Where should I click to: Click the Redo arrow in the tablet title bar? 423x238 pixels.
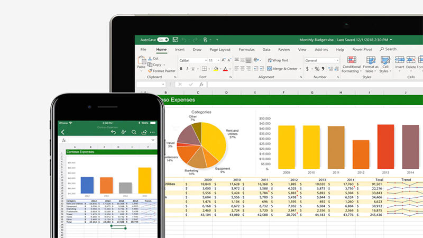point(195,40)
